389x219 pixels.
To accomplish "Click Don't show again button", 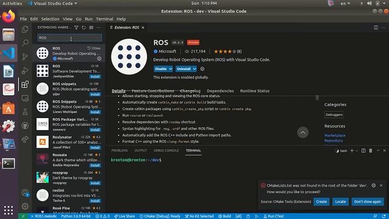I will coord(368,201).
